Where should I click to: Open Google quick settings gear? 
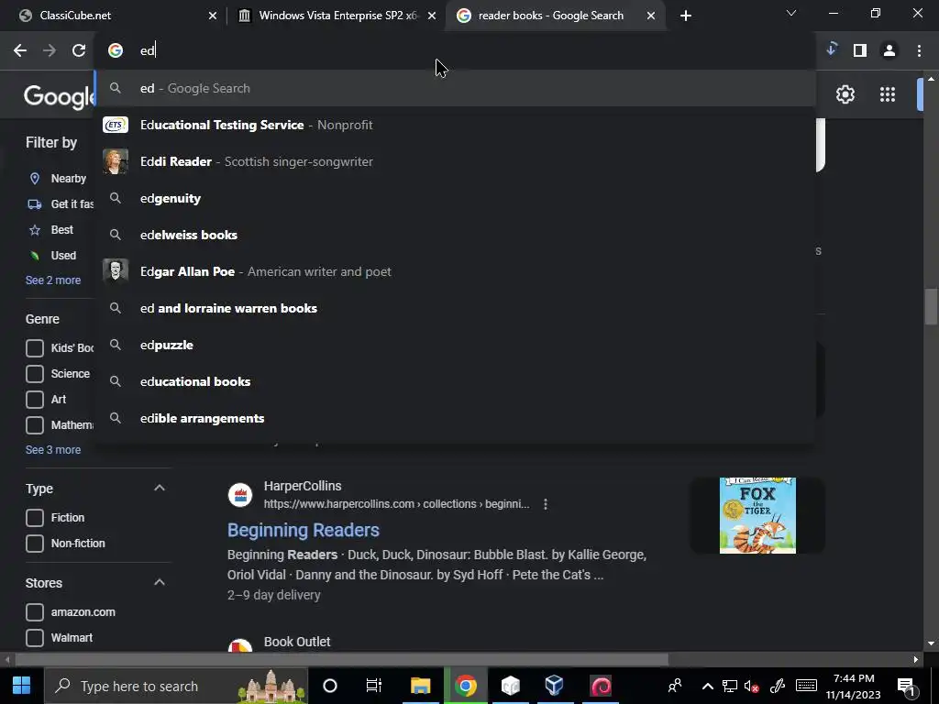(x=845, y=94)
